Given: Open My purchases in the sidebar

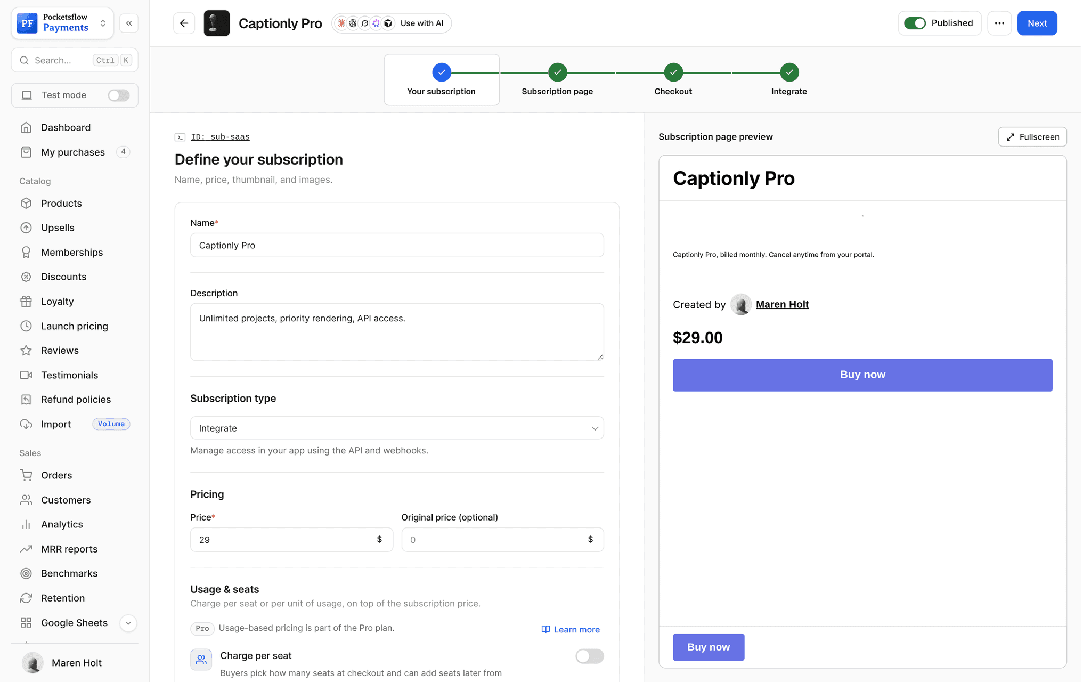Looking at the screenshot, I should pyautogui.click(x=75, y=152).
